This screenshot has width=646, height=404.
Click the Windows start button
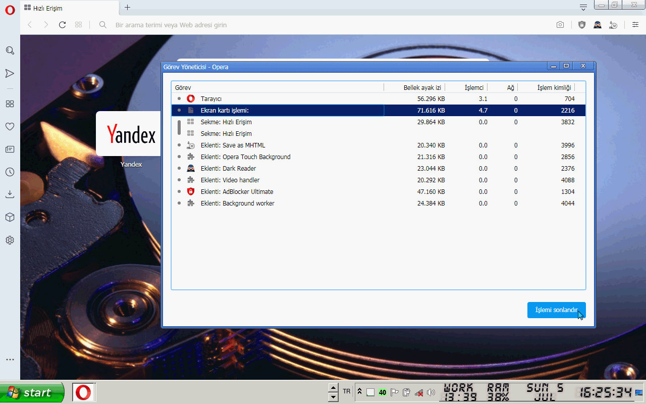pyautogui.click(x=32, y=392)
